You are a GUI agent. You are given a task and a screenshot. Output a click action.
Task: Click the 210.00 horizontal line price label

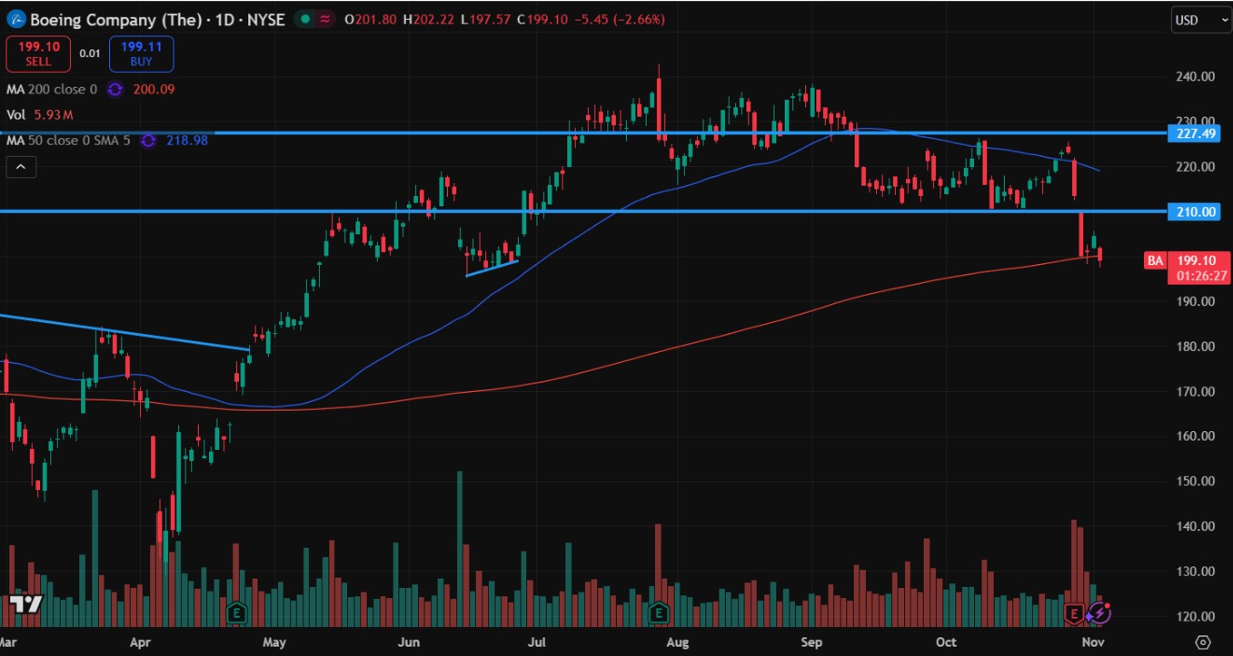click(1193, 212)
